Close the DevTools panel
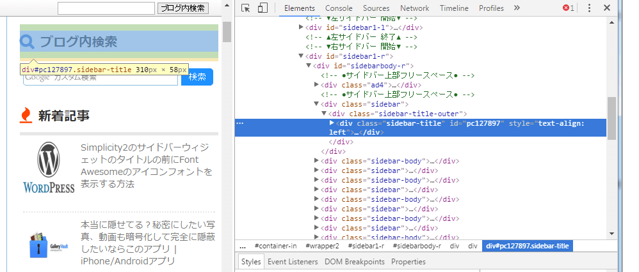This screenshot has width=639, height=272. [607, 8]
